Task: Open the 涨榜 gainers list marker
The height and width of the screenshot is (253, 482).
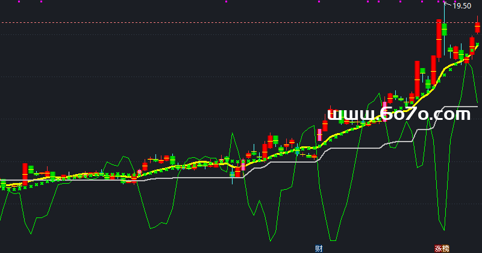Action: [442, 248]
